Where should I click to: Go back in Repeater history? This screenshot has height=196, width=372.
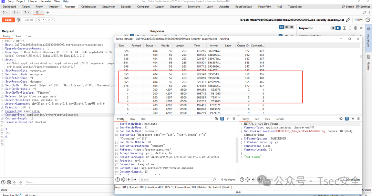(x=39, y=20)
